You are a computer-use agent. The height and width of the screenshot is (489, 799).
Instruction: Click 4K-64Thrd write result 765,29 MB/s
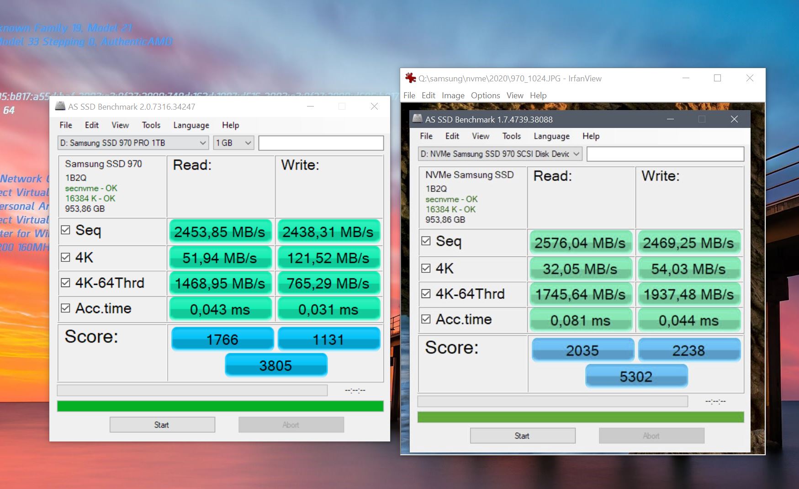[328, 283]
